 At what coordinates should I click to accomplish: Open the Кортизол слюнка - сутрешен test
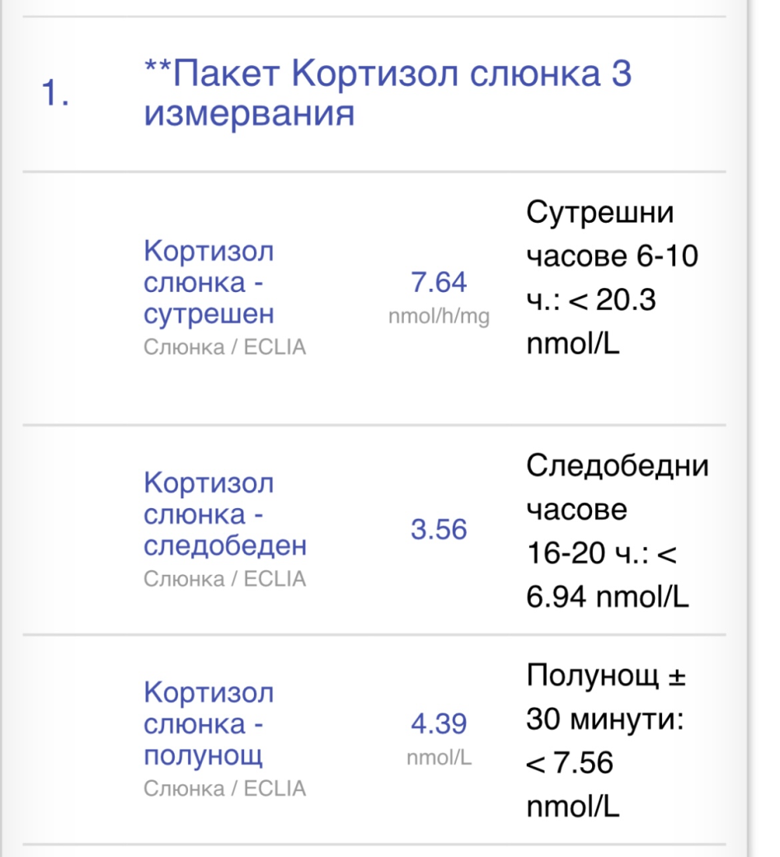[209, 282]
